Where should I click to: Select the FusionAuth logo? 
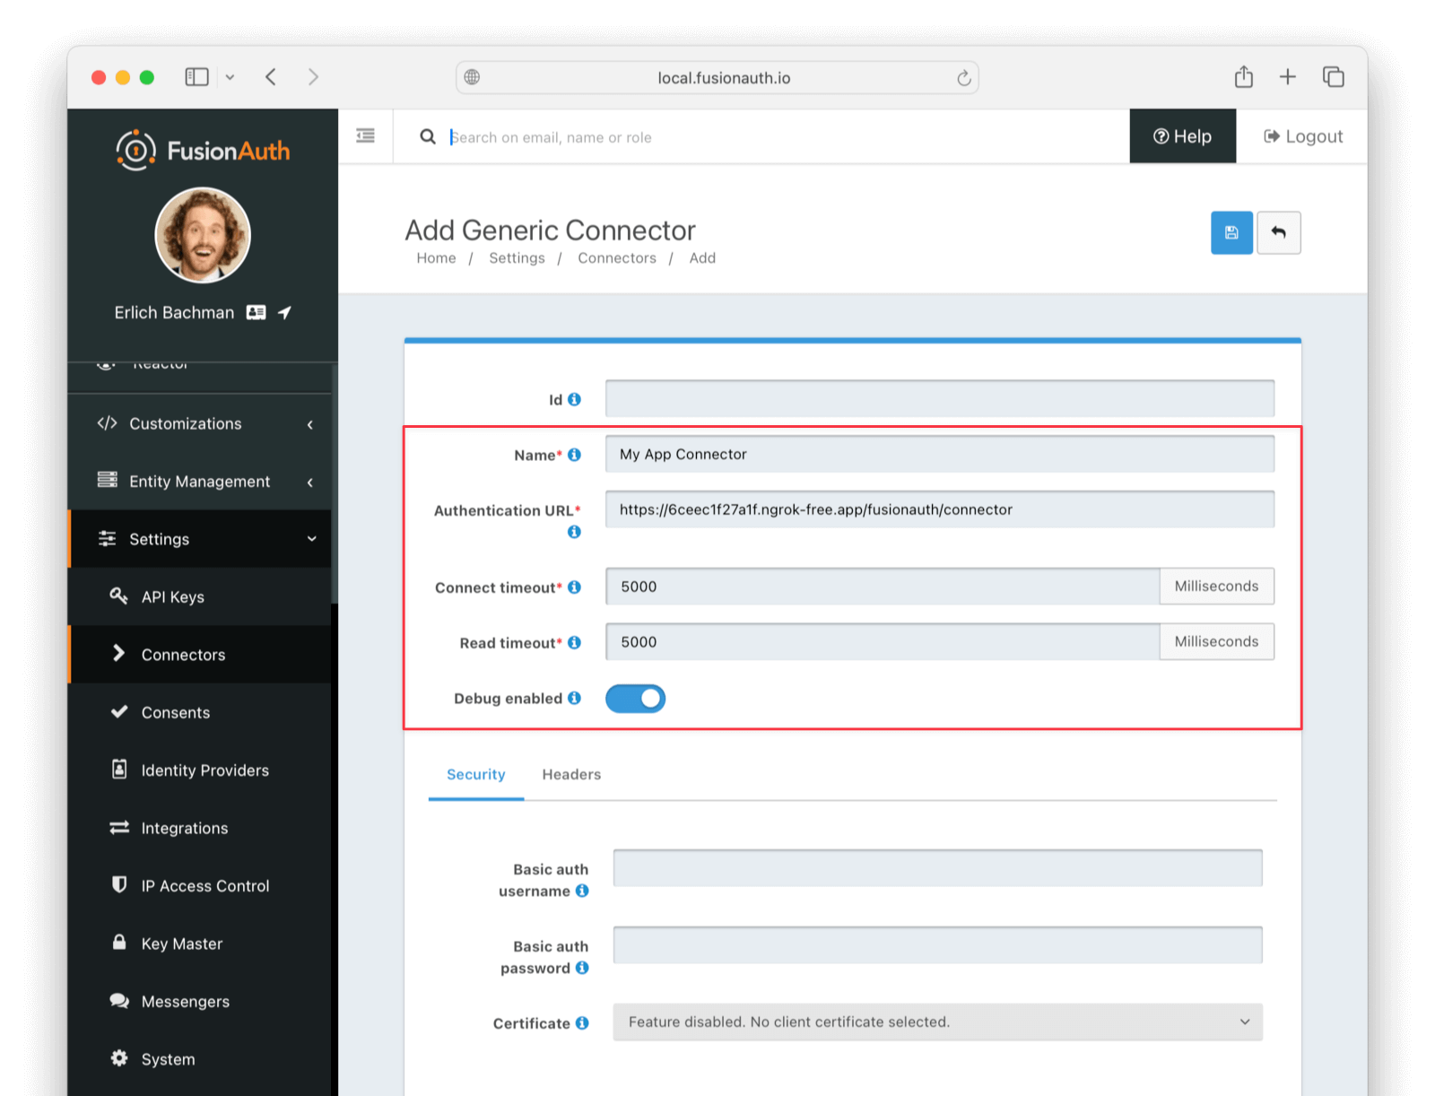tap(202, 150)
